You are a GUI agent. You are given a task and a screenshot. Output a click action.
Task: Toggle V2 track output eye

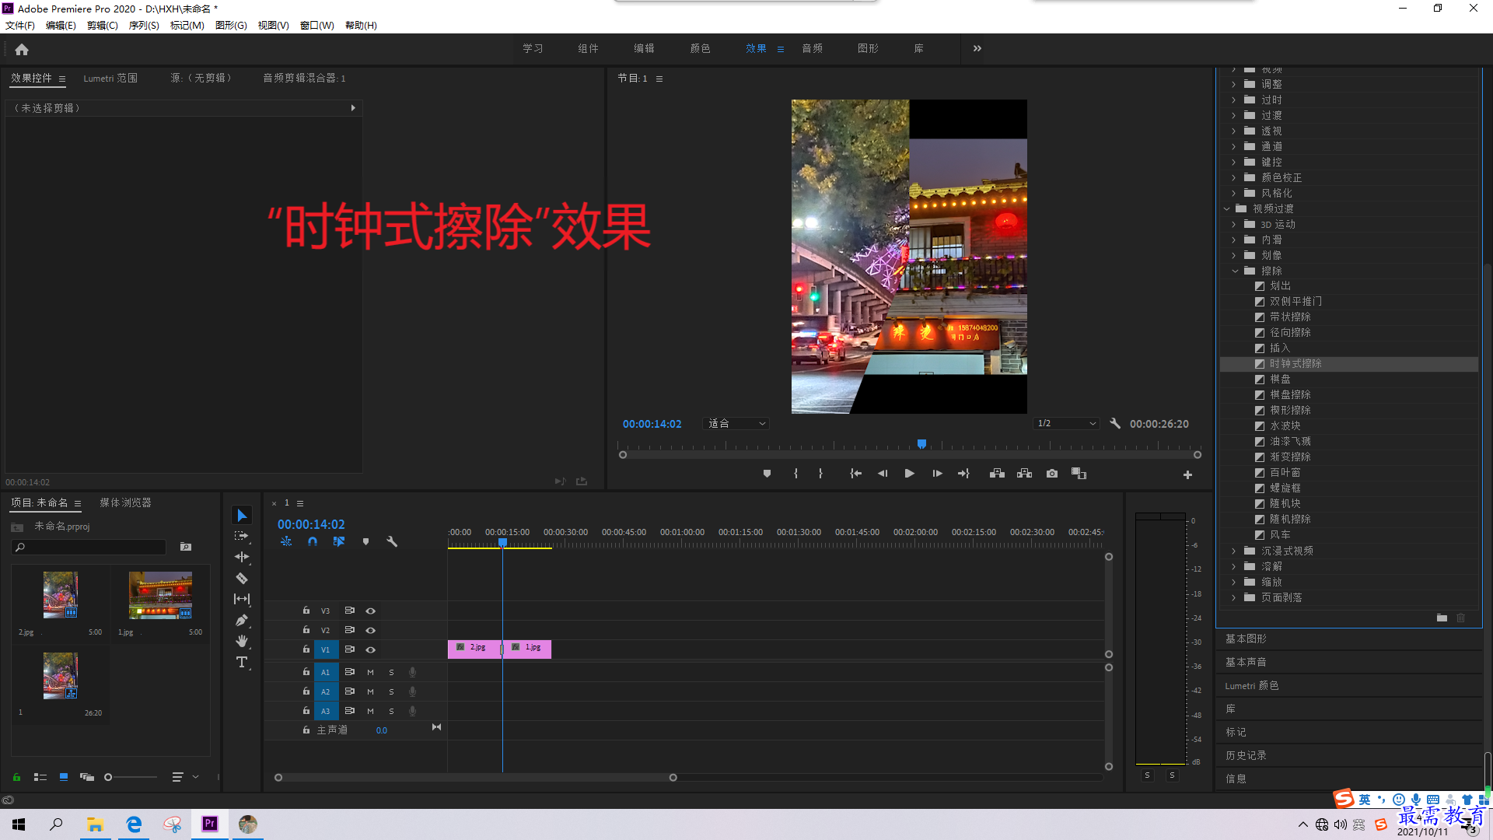point(371,630)
